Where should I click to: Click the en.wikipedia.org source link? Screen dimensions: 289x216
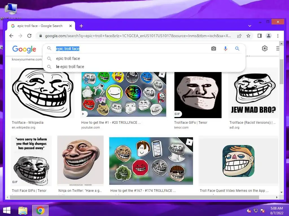coord(23,127)
